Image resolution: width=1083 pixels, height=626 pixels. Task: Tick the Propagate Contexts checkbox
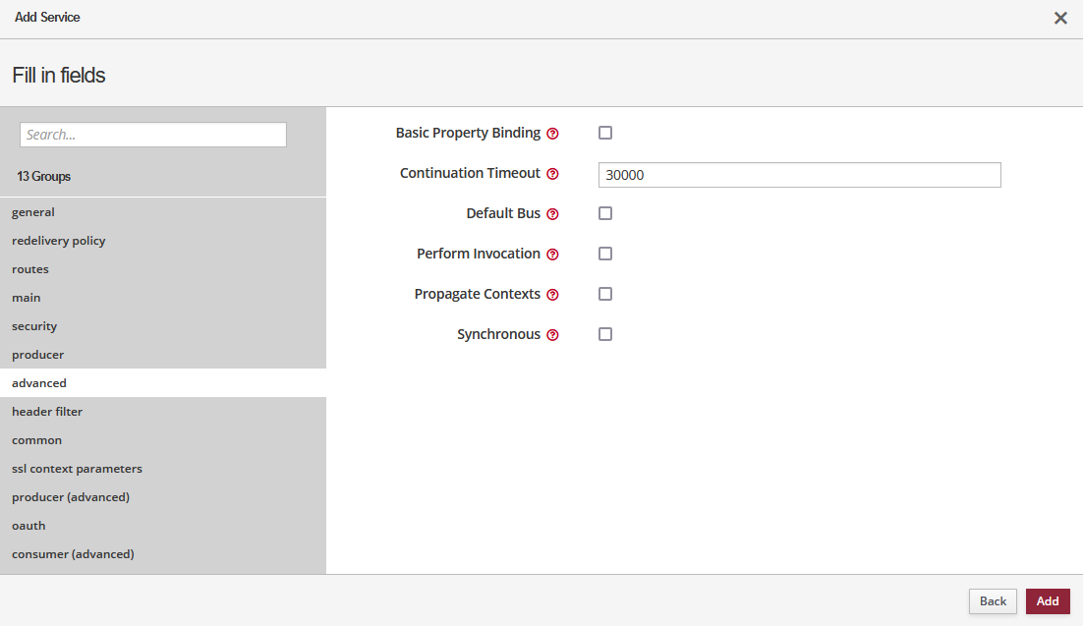click(x=605, y=294)
